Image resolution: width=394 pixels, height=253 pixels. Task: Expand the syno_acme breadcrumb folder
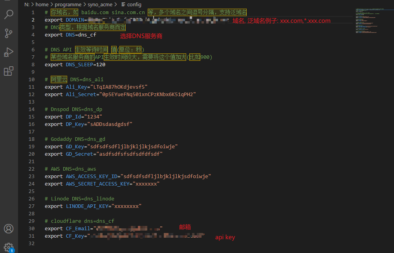[100, 4]
